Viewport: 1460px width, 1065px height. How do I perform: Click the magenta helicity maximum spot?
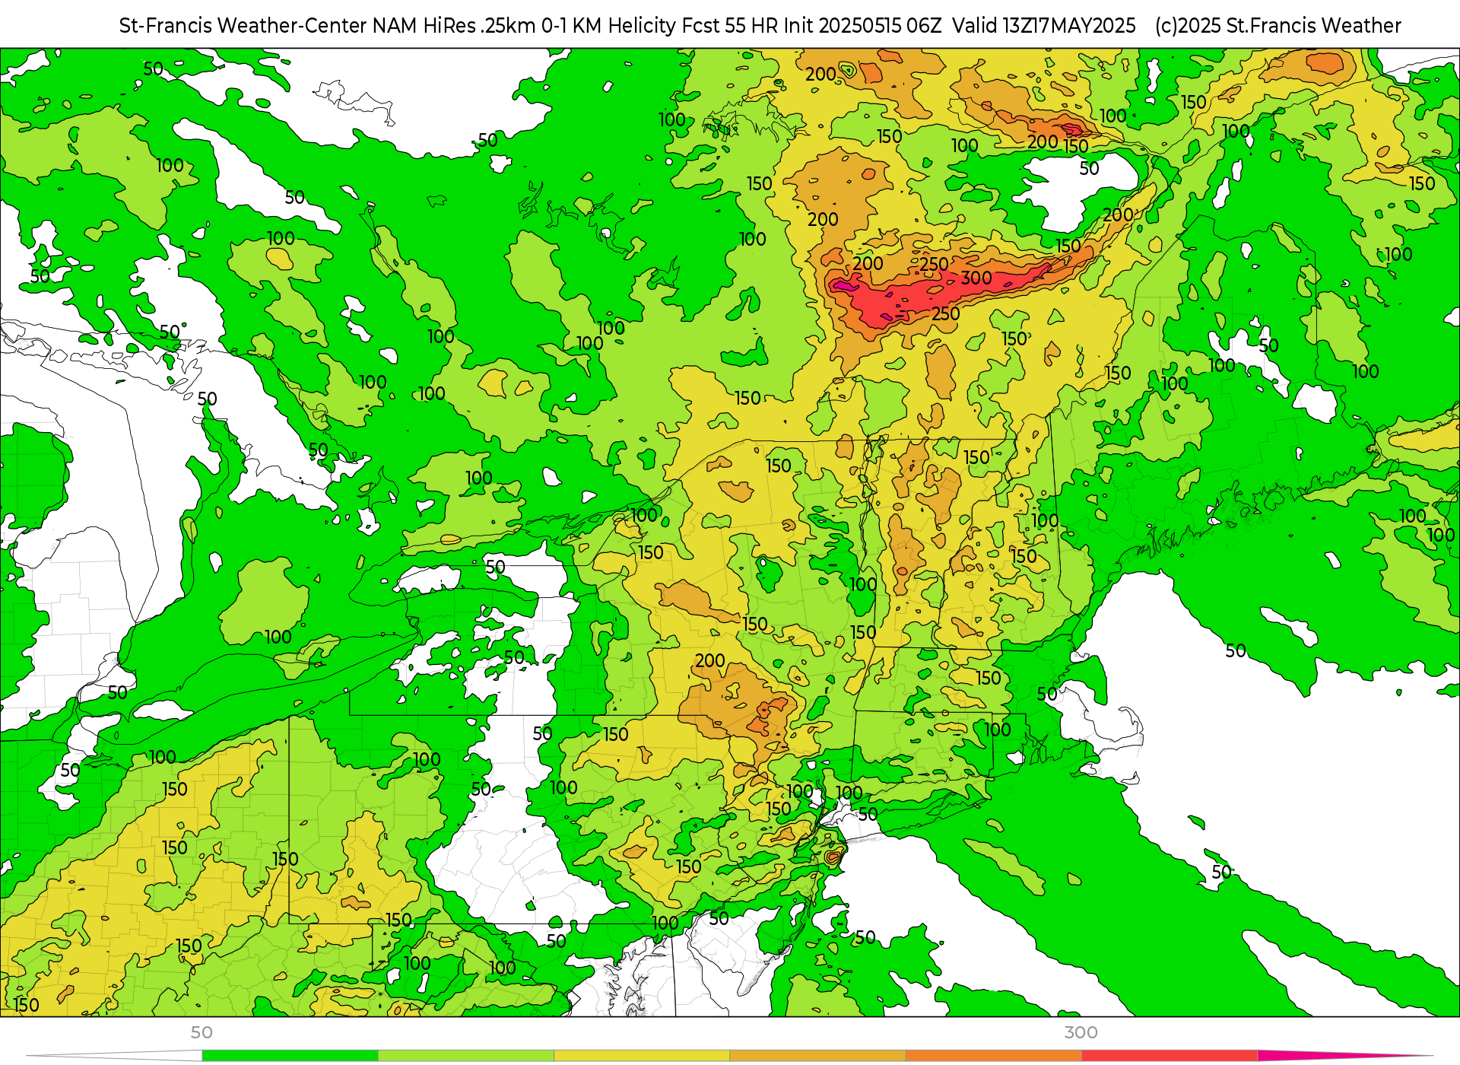[x=843, y=286]
